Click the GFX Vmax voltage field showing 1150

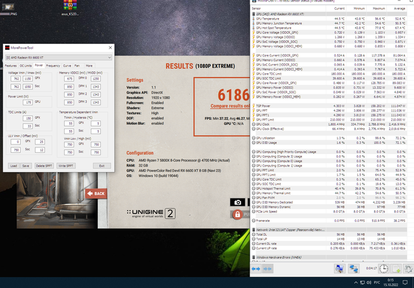[x=28, y=78]
